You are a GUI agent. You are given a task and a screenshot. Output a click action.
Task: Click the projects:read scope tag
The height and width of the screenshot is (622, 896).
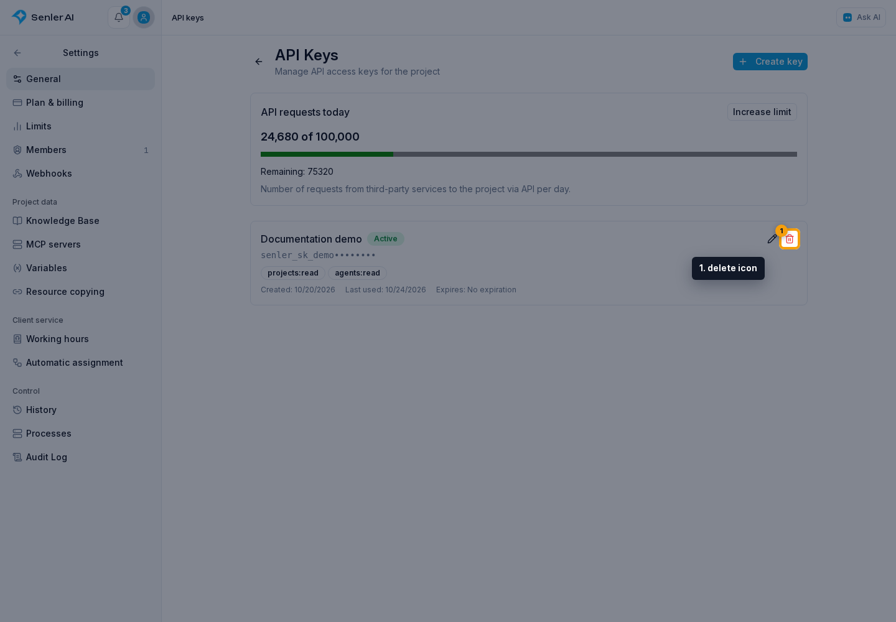point(293,273)
